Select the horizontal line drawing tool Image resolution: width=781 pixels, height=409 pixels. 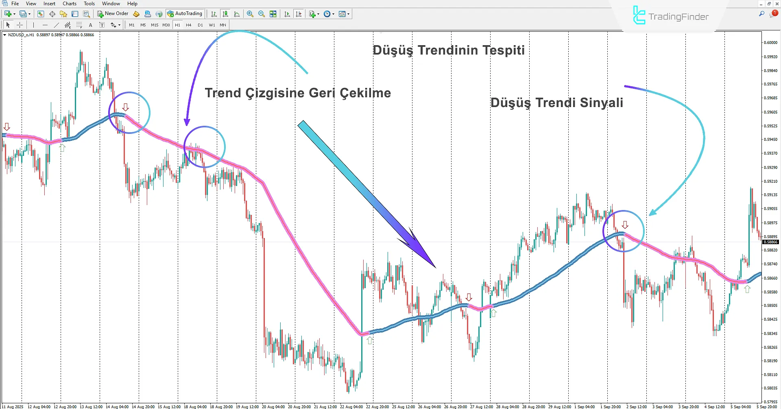pos(45,25)
